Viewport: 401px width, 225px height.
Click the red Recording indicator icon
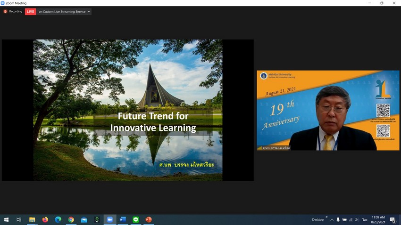[x=6, y=11]
